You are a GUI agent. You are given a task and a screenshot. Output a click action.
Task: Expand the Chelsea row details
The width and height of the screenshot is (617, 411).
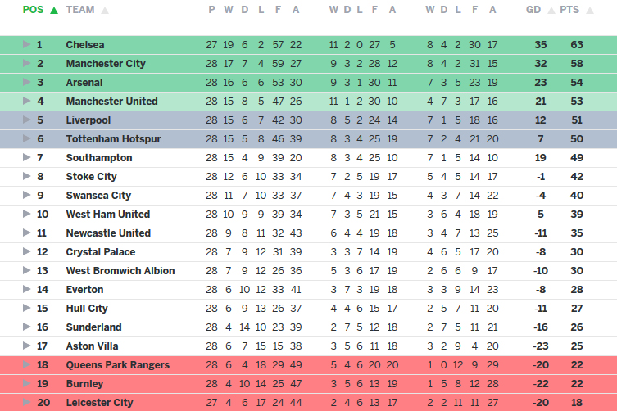pyautogui.click(x=26, y=44)
